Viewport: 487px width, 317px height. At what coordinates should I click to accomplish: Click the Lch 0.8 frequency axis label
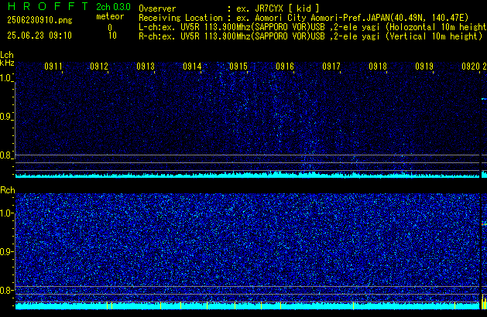(x=6, y=155)
